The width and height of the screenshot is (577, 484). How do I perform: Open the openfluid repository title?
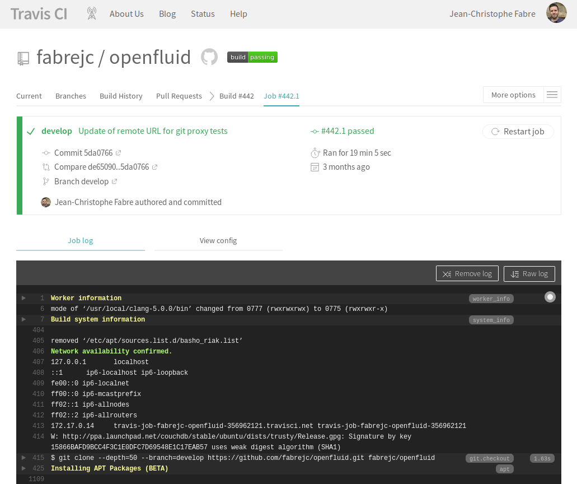150,58
